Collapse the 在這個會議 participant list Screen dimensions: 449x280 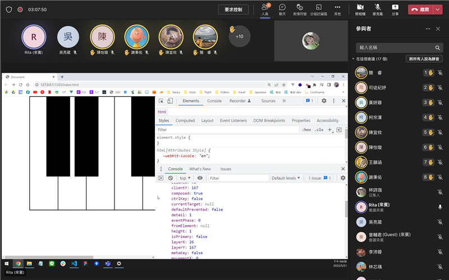[354, 59]
